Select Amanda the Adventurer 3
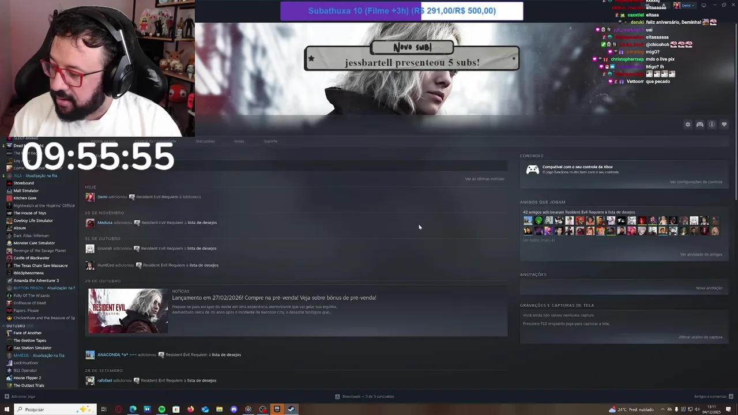738x415 pixels. point(36,281)
